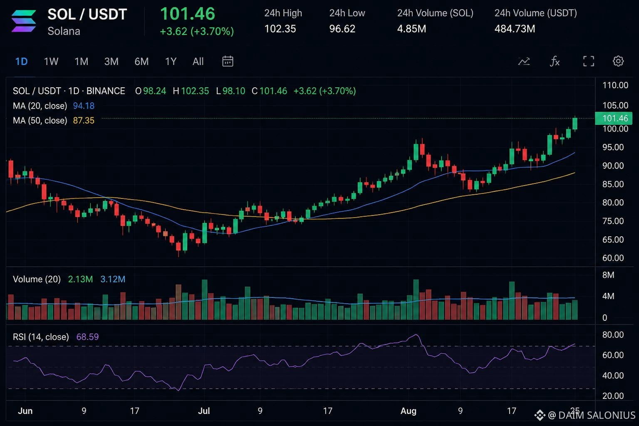Image resolution: width=639 pixels, height=426 pixels.
Task: Click the Jun label on time axis
Action: (25, 411)
